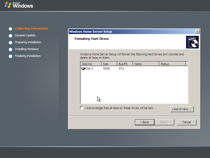Select the Disk 0 hard drive icon
The height and width of the screenshot is (158, 210).
tap(83, 68)
